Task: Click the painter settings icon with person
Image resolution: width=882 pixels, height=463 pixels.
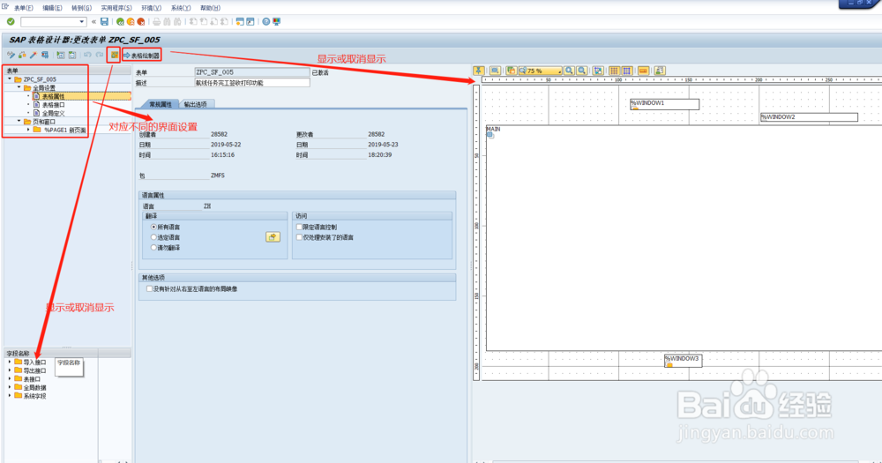Action: point(660,71)
